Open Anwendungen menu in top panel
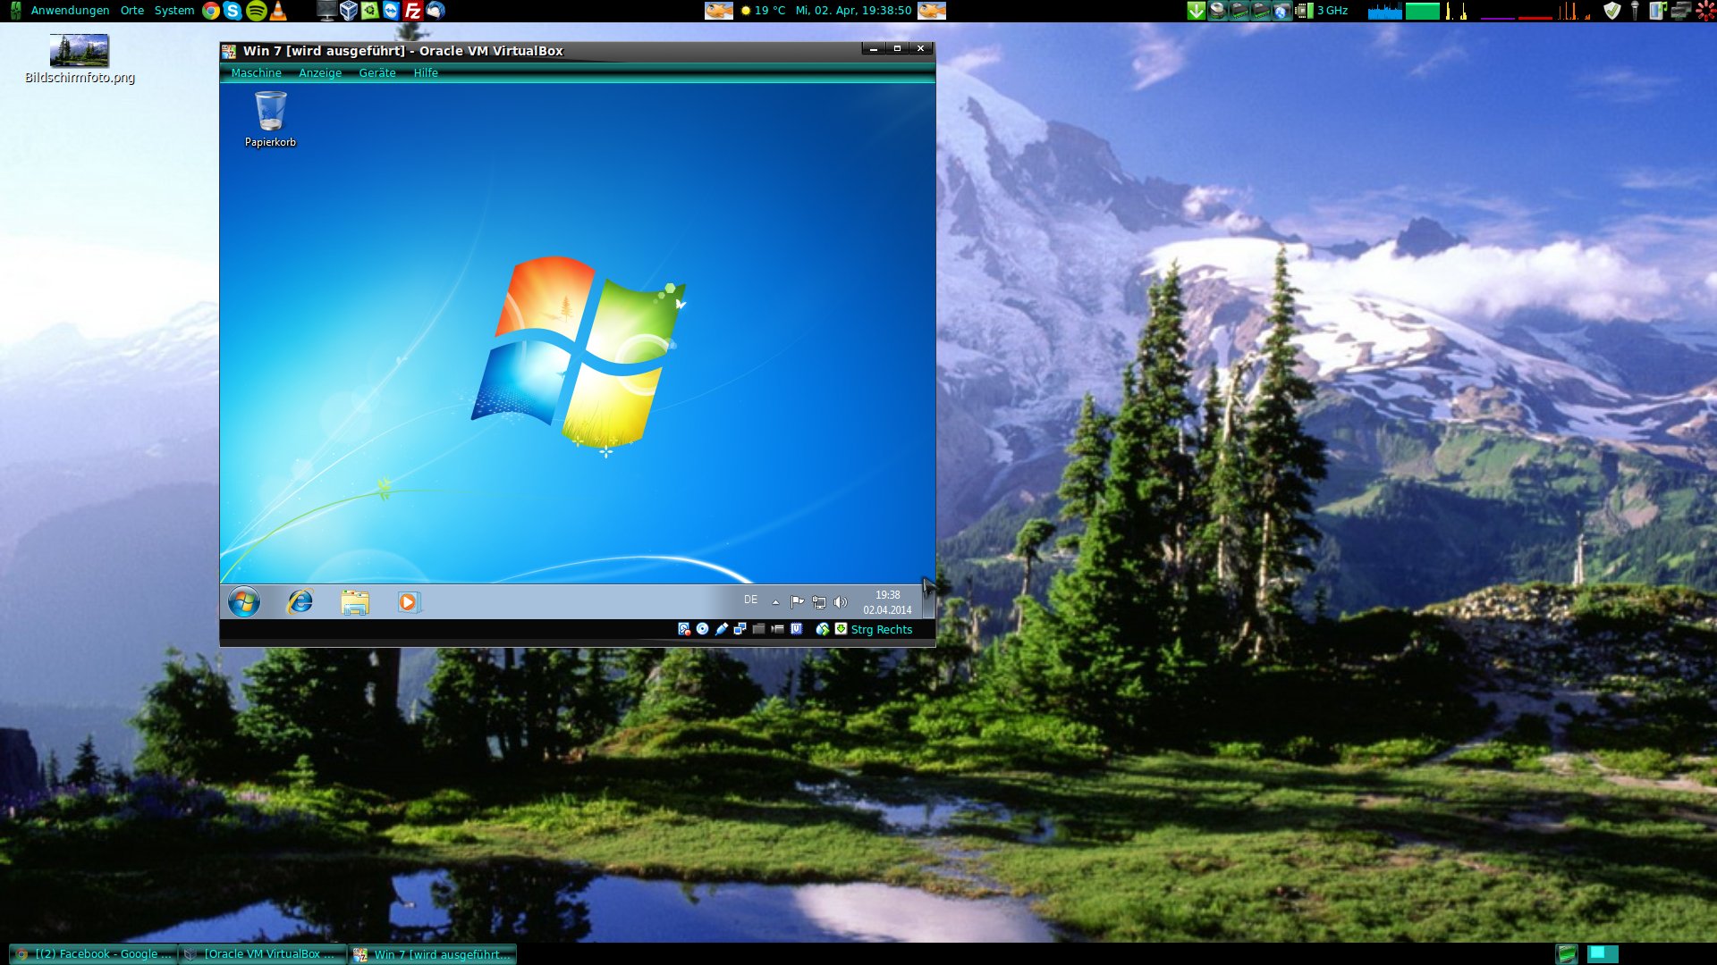 [x=70, y=11]
